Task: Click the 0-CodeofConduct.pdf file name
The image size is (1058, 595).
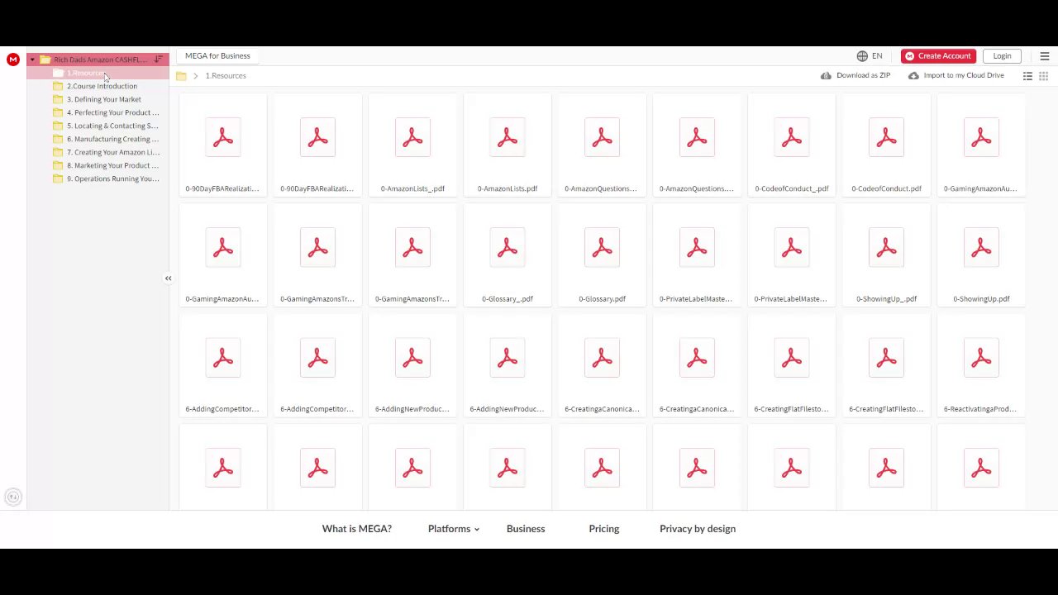Action: click(x=886, y=188)
